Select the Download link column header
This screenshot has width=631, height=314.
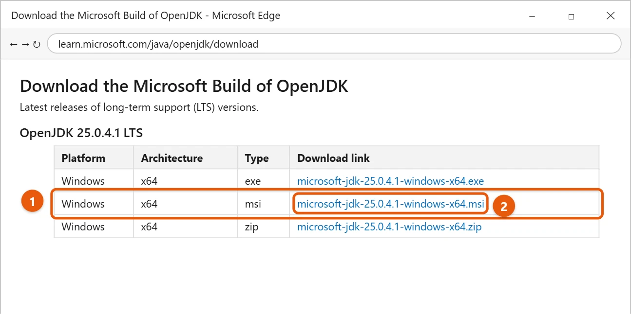click(x=444, y=158)
